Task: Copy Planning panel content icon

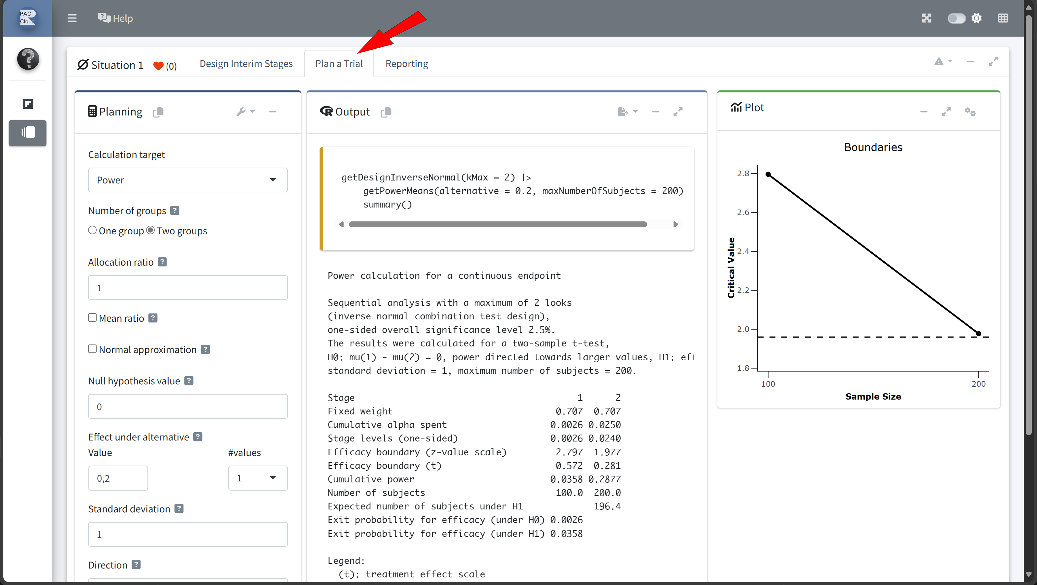Action: (158, 112)
